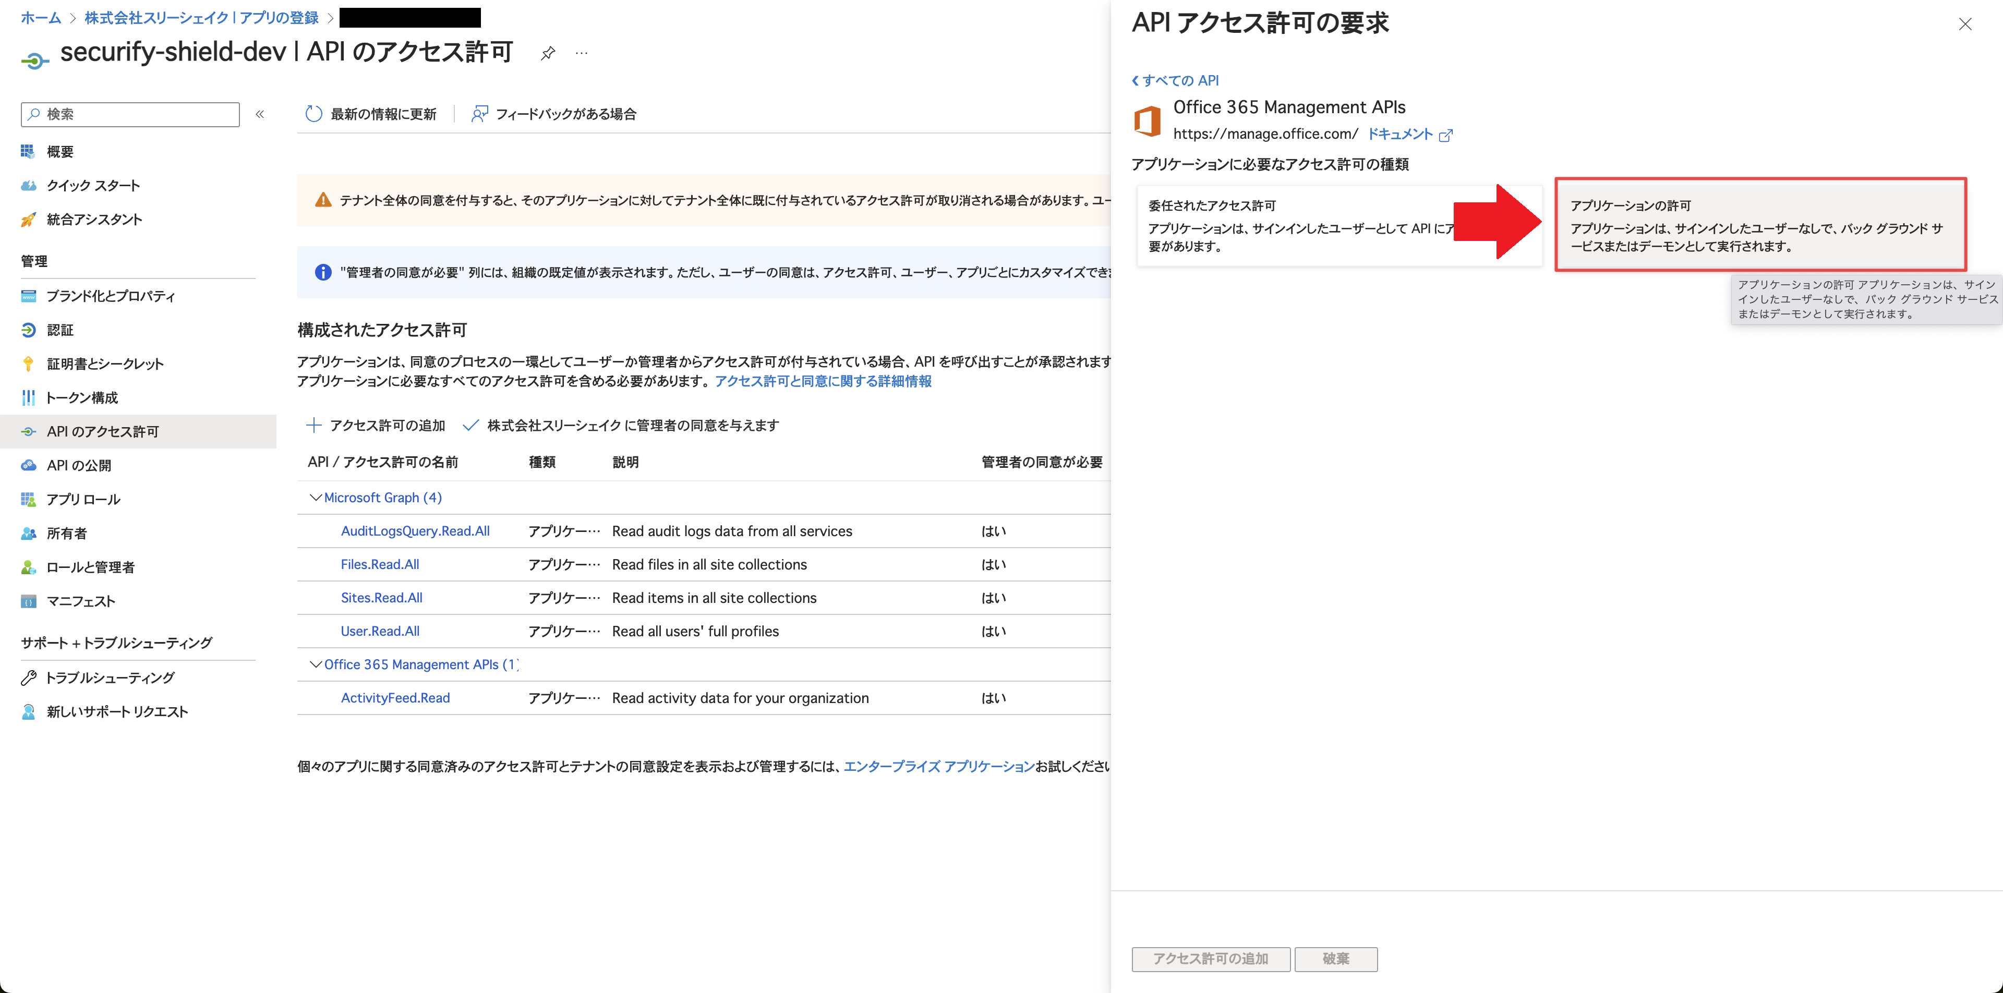Click 'Read audit logs data from all services' cell
Screen dimensions: 2003x993
click(x=732, y=531)
